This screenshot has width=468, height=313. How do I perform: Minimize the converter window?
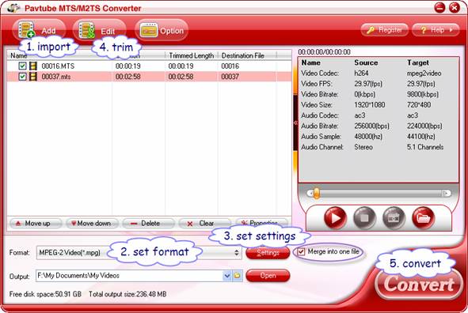439,7
